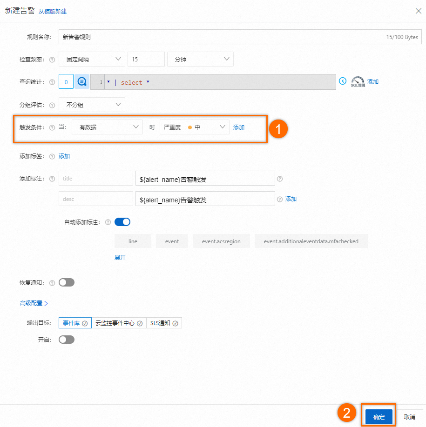426x427 pixels.
Task: Open the 固定间隔 frequency dropdown
Action: 92,59
